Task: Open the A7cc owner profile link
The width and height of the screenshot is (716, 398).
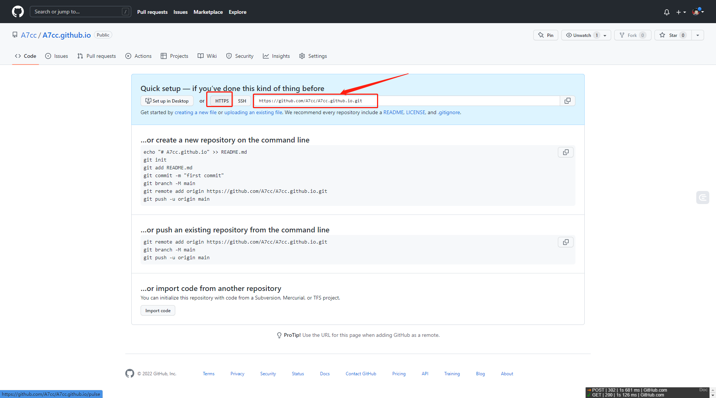Action: point(29,35)
